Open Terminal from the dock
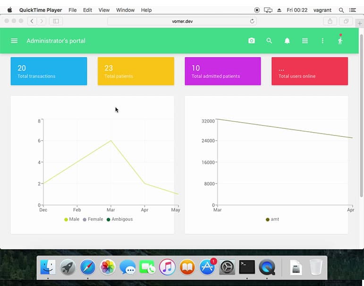The width and height of the screenshot is (364, 286). [247, 267]
